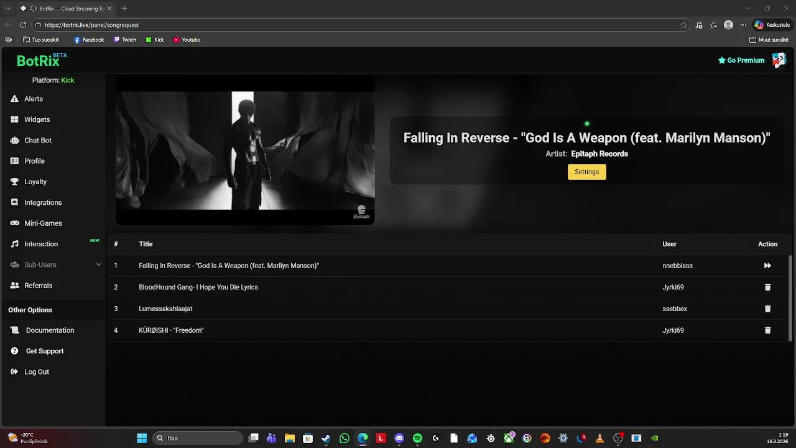
Task: Open song request Settings button
Action: click(x=586, y=172)
